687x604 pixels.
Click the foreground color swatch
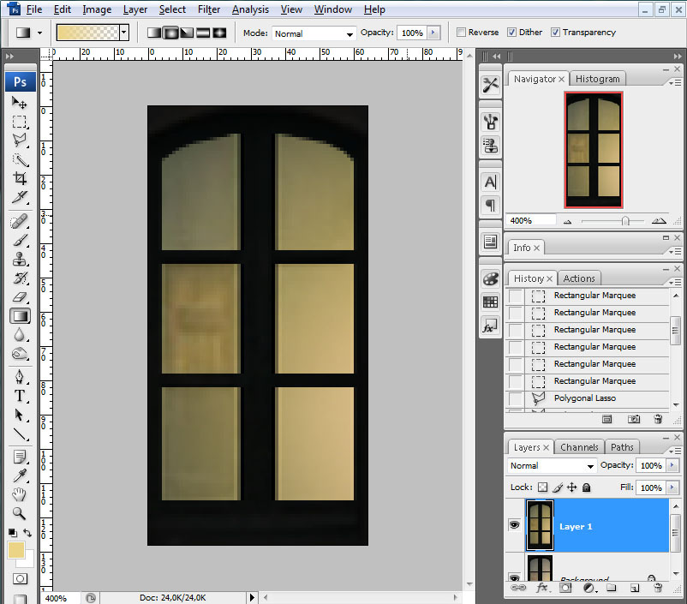point(16,551)
